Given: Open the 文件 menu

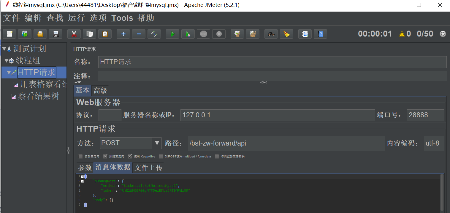Looking at the screenshot, I should (x=12, y=18).
